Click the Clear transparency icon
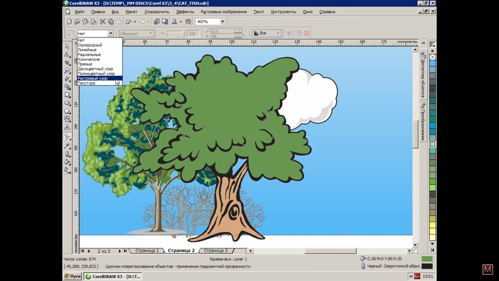Screen dimensions: 499x281 pos(306,33)
